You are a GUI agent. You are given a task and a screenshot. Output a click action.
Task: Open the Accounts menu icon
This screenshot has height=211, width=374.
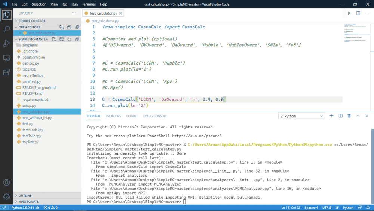click(6, 182)
